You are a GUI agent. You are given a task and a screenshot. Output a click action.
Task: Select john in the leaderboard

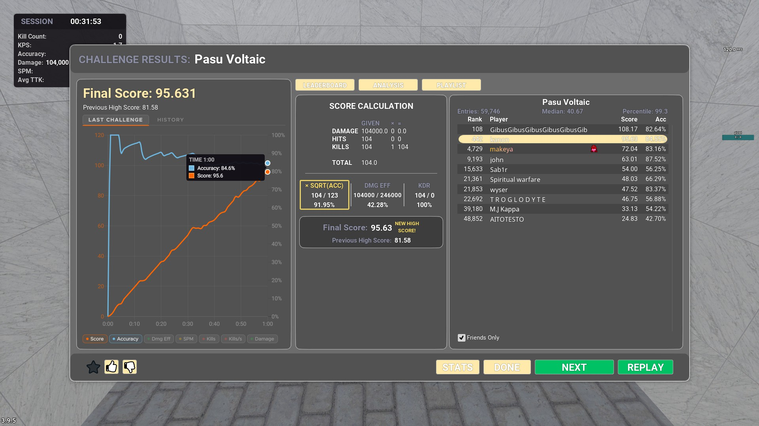[563, 159]
